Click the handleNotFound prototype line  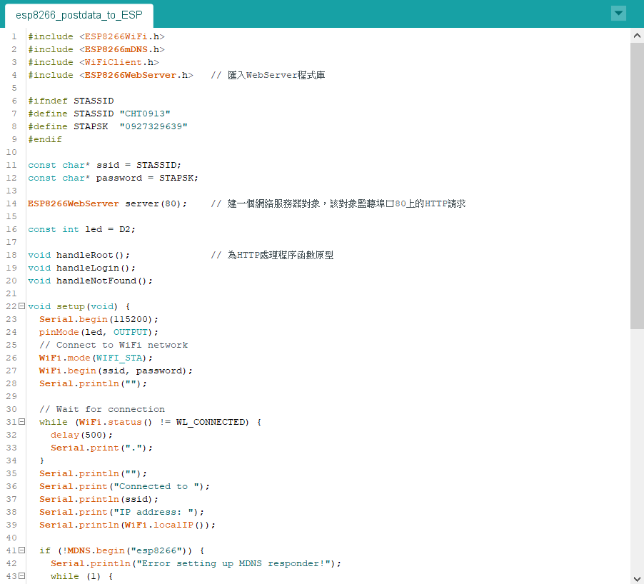tap(90, 281)
